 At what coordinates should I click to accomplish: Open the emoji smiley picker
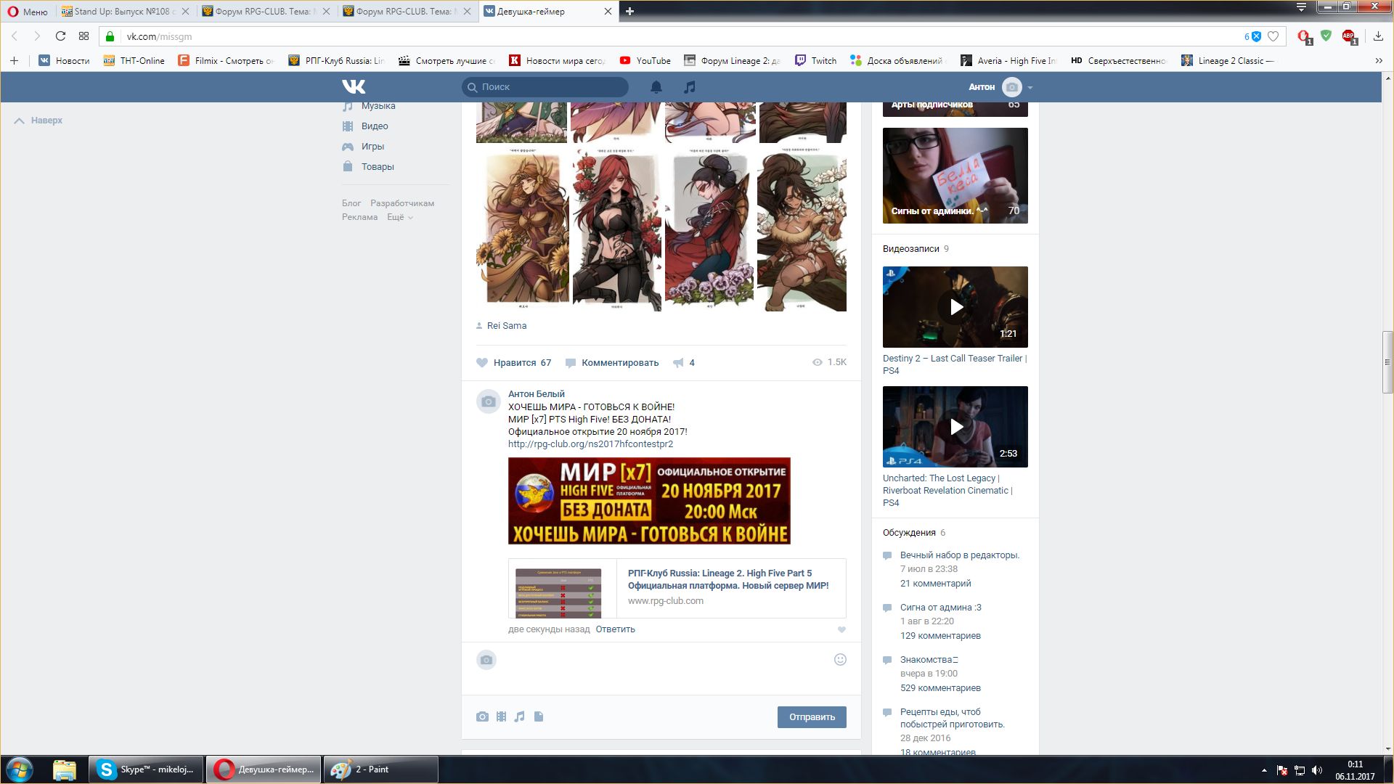click(840, 659)
